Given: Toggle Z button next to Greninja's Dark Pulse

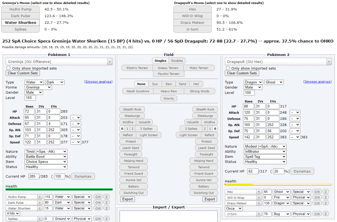Looking at the screenshot, I should [x=106, y=202].
